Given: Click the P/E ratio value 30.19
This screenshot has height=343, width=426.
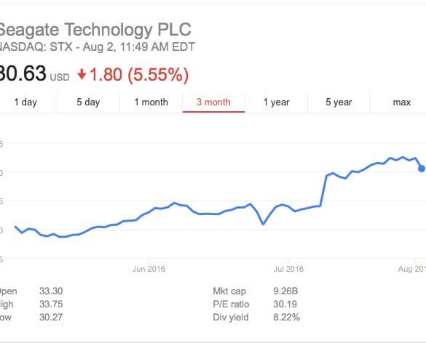Looking at the screenshot, I should click(x=285, y=304).
